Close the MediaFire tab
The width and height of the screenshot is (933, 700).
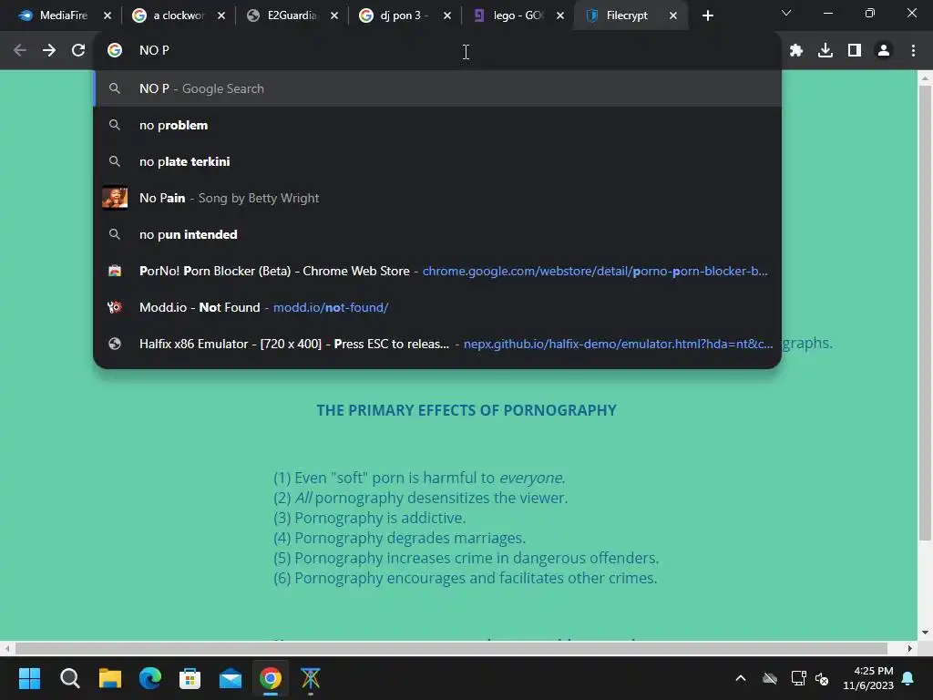[x=108, y=15]
